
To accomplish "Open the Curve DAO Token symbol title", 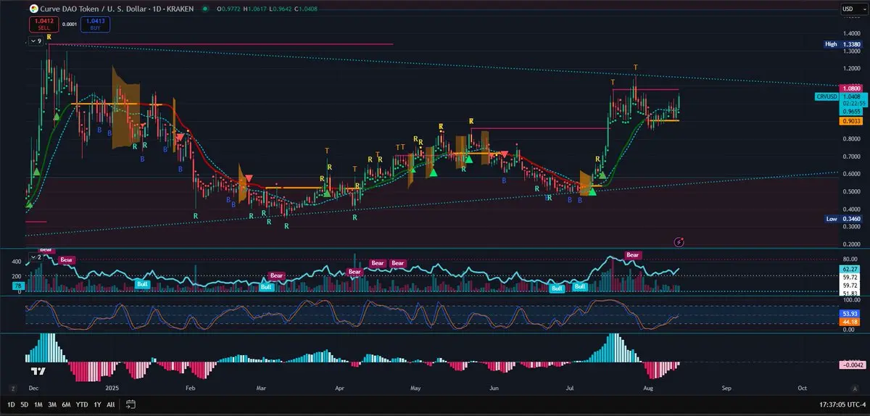I will click(117, 9).
